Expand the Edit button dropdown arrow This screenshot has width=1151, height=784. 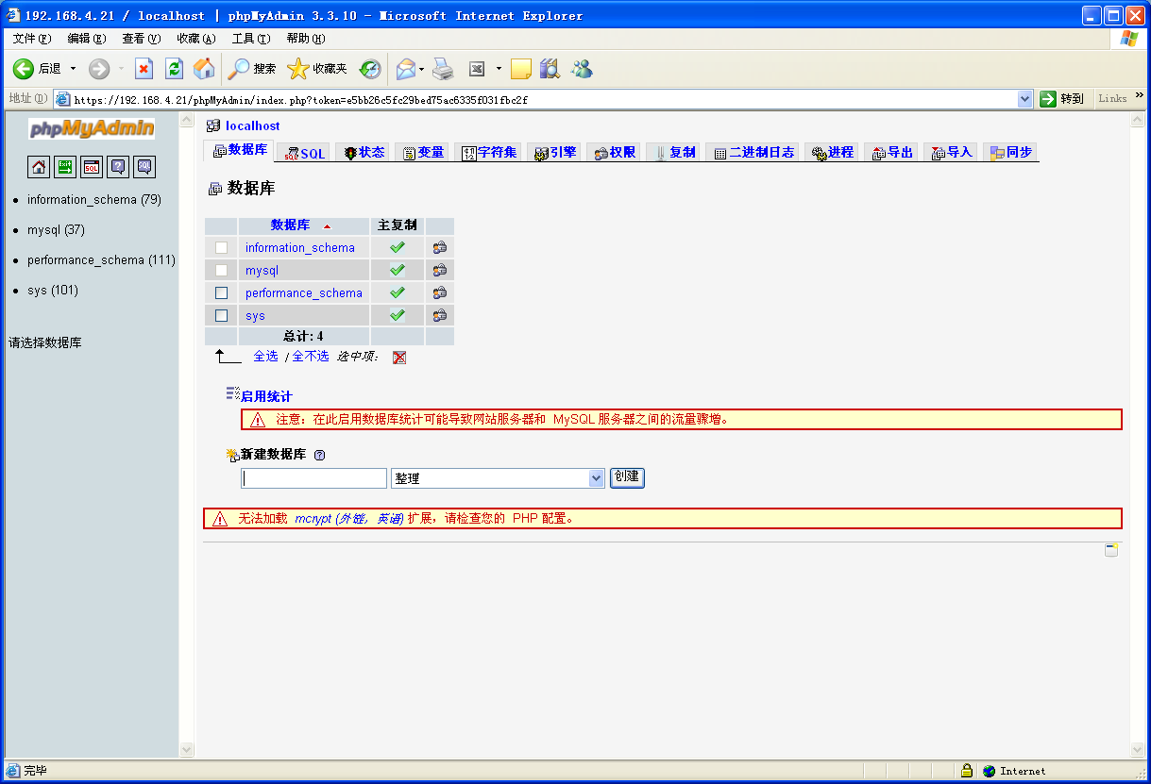[499, 69]
